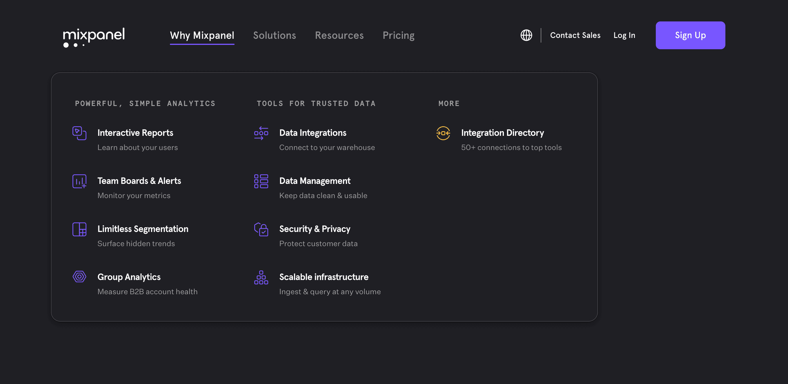This screenshot has width=788, height=384.
Task: Click the Limitless Segmentation grid icon
Action: coord(79,229)
